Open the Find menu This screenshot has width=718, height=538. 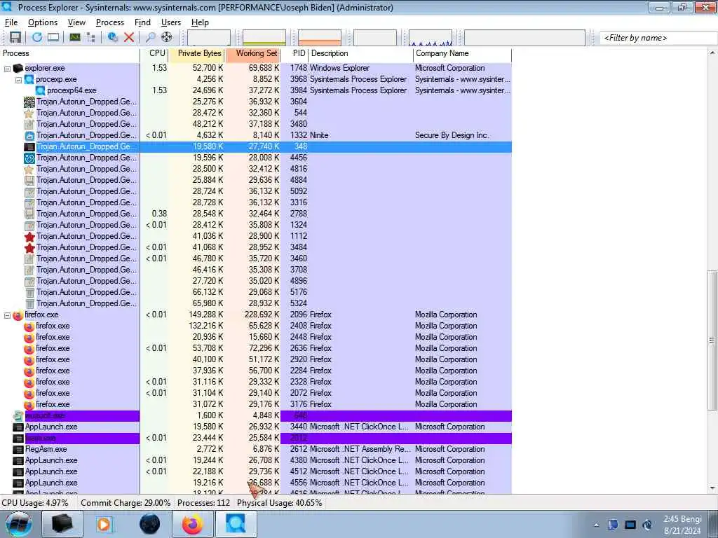[142, 22]
